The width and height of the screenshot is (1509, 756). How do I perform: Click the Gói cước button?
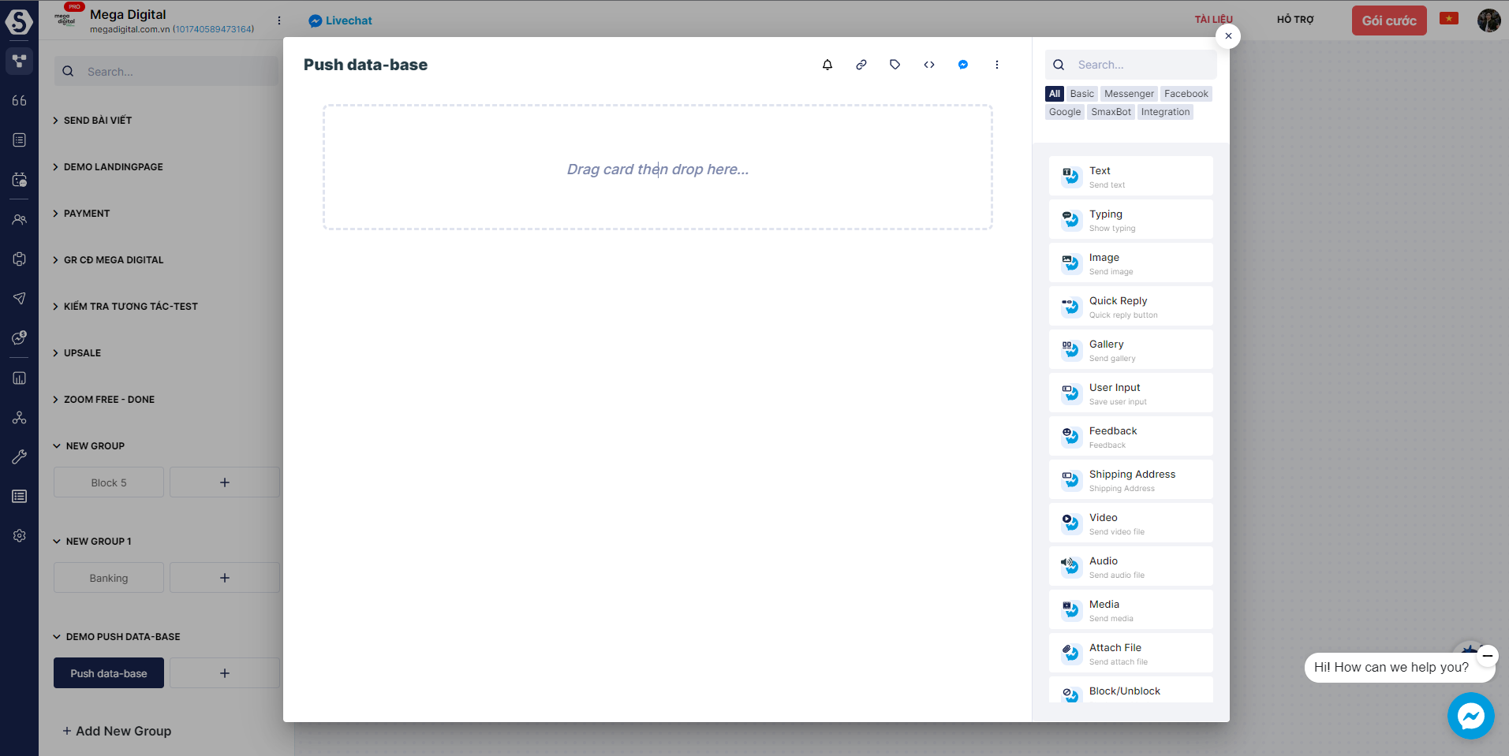click(x=1388, y=20)
